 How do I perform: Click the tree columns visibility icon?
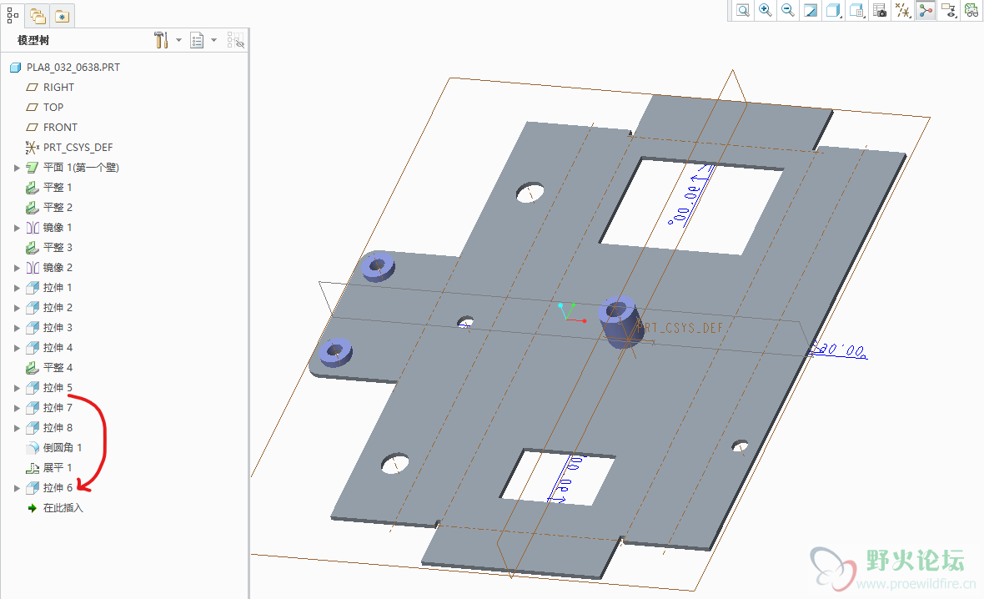236,41
